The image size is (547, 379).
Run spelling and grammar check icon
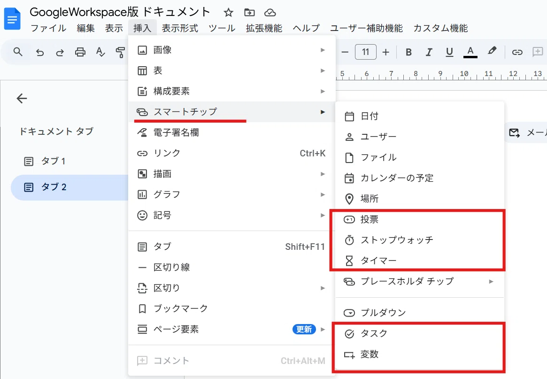[x=100, y=52]
